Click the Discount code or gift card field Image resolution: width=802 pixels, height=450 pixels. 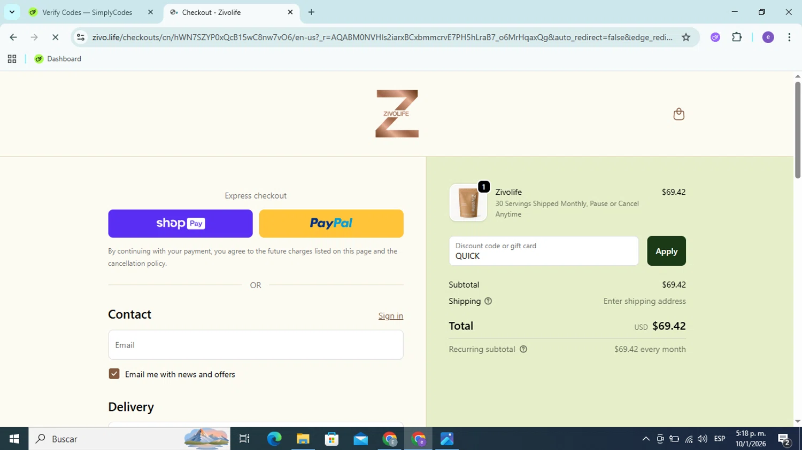click(544, 251)
